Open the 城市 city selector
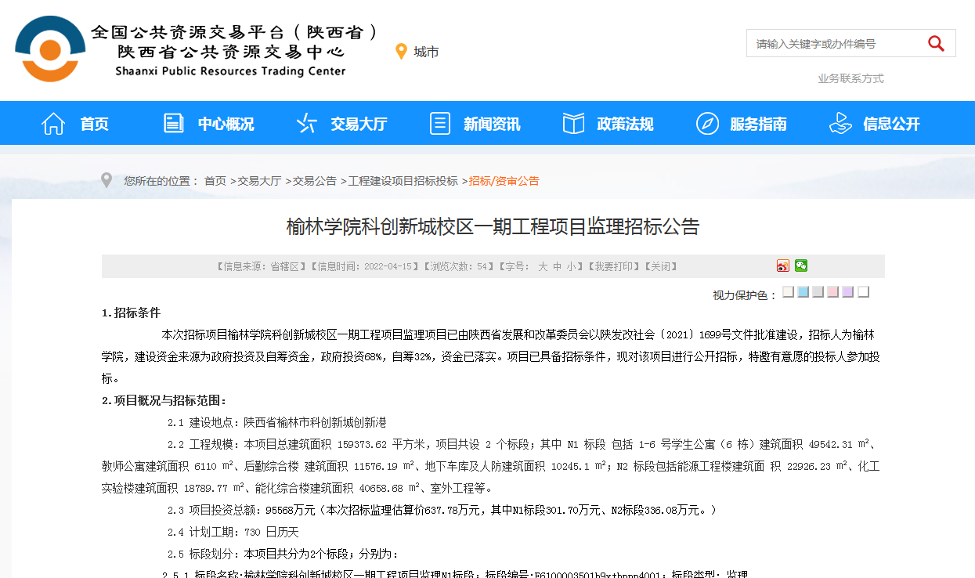The width and height of the screenshot is (975, 578). pos(426,52)
